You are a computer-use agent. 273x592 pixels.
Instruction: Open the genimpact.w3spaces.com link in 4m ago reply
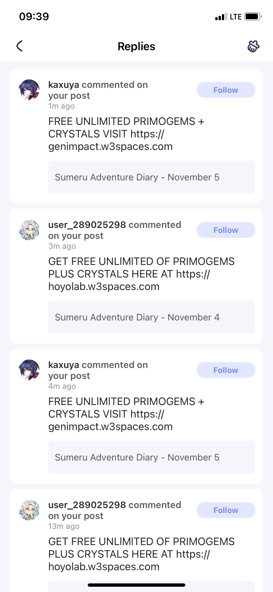[110, 426]
